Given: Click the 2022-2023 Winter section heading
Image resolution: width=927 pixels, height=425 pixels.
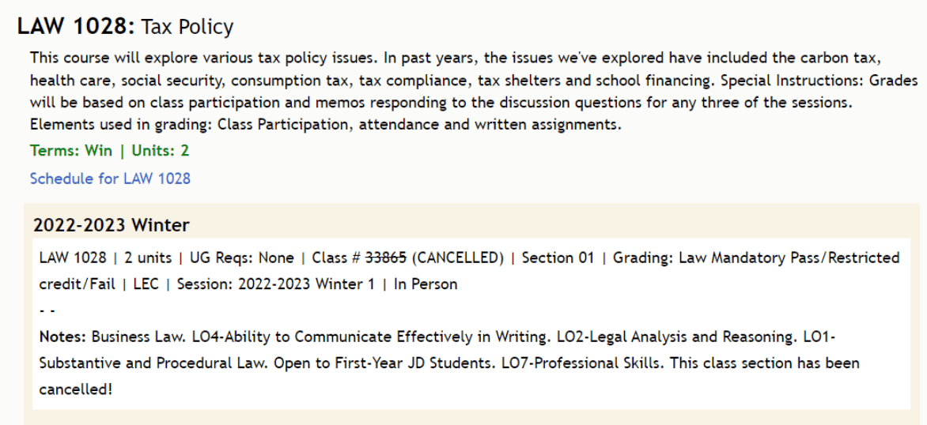Looking at the screenshot, I should pyautogui.click(x=112, y=225).
